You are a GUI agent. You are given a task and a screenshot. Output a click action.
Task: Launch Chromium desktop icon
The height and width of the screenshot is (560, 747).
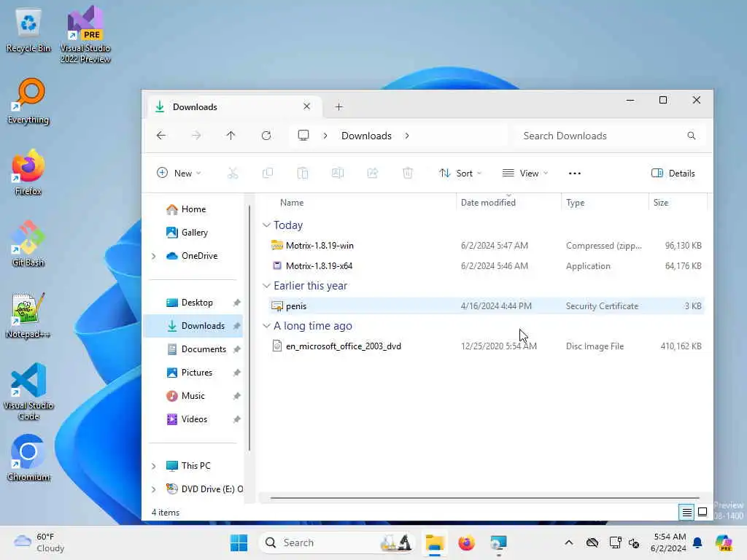pyautogui.click(x=28, y=458)
